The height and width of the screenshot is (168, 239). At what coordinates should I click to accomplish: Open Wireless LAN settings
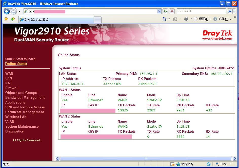tap(16, 117)
